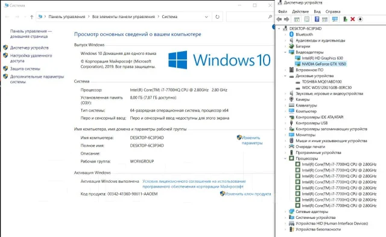
Task: Go to Панель управления — домашняя страница
Action: 31,34
